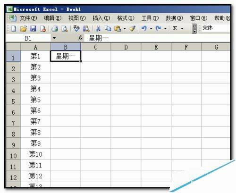Click the Spelling check icon
The image size is (236, 193).
coord(76,29)
